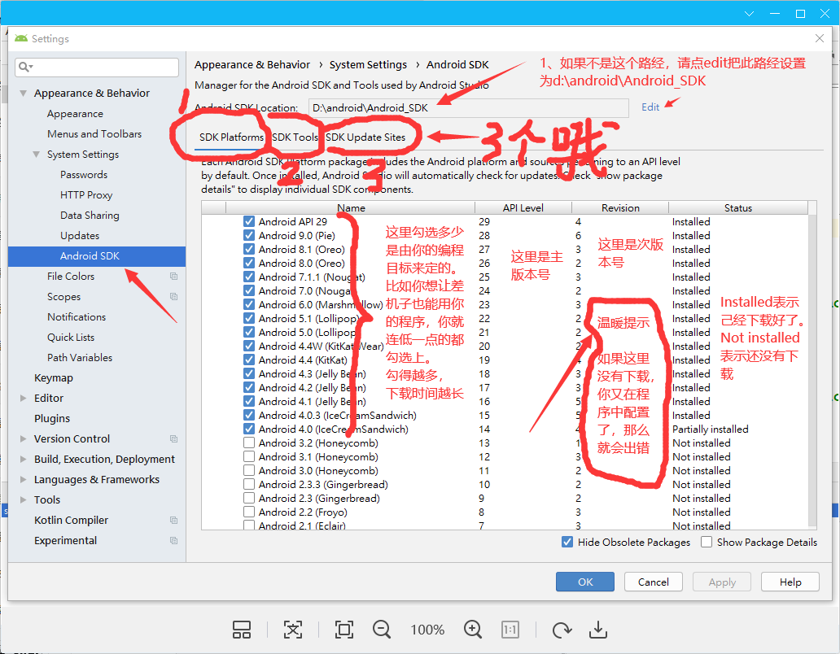
Task: Click the image viewer grid layout icon
Action: click(242, 630)
